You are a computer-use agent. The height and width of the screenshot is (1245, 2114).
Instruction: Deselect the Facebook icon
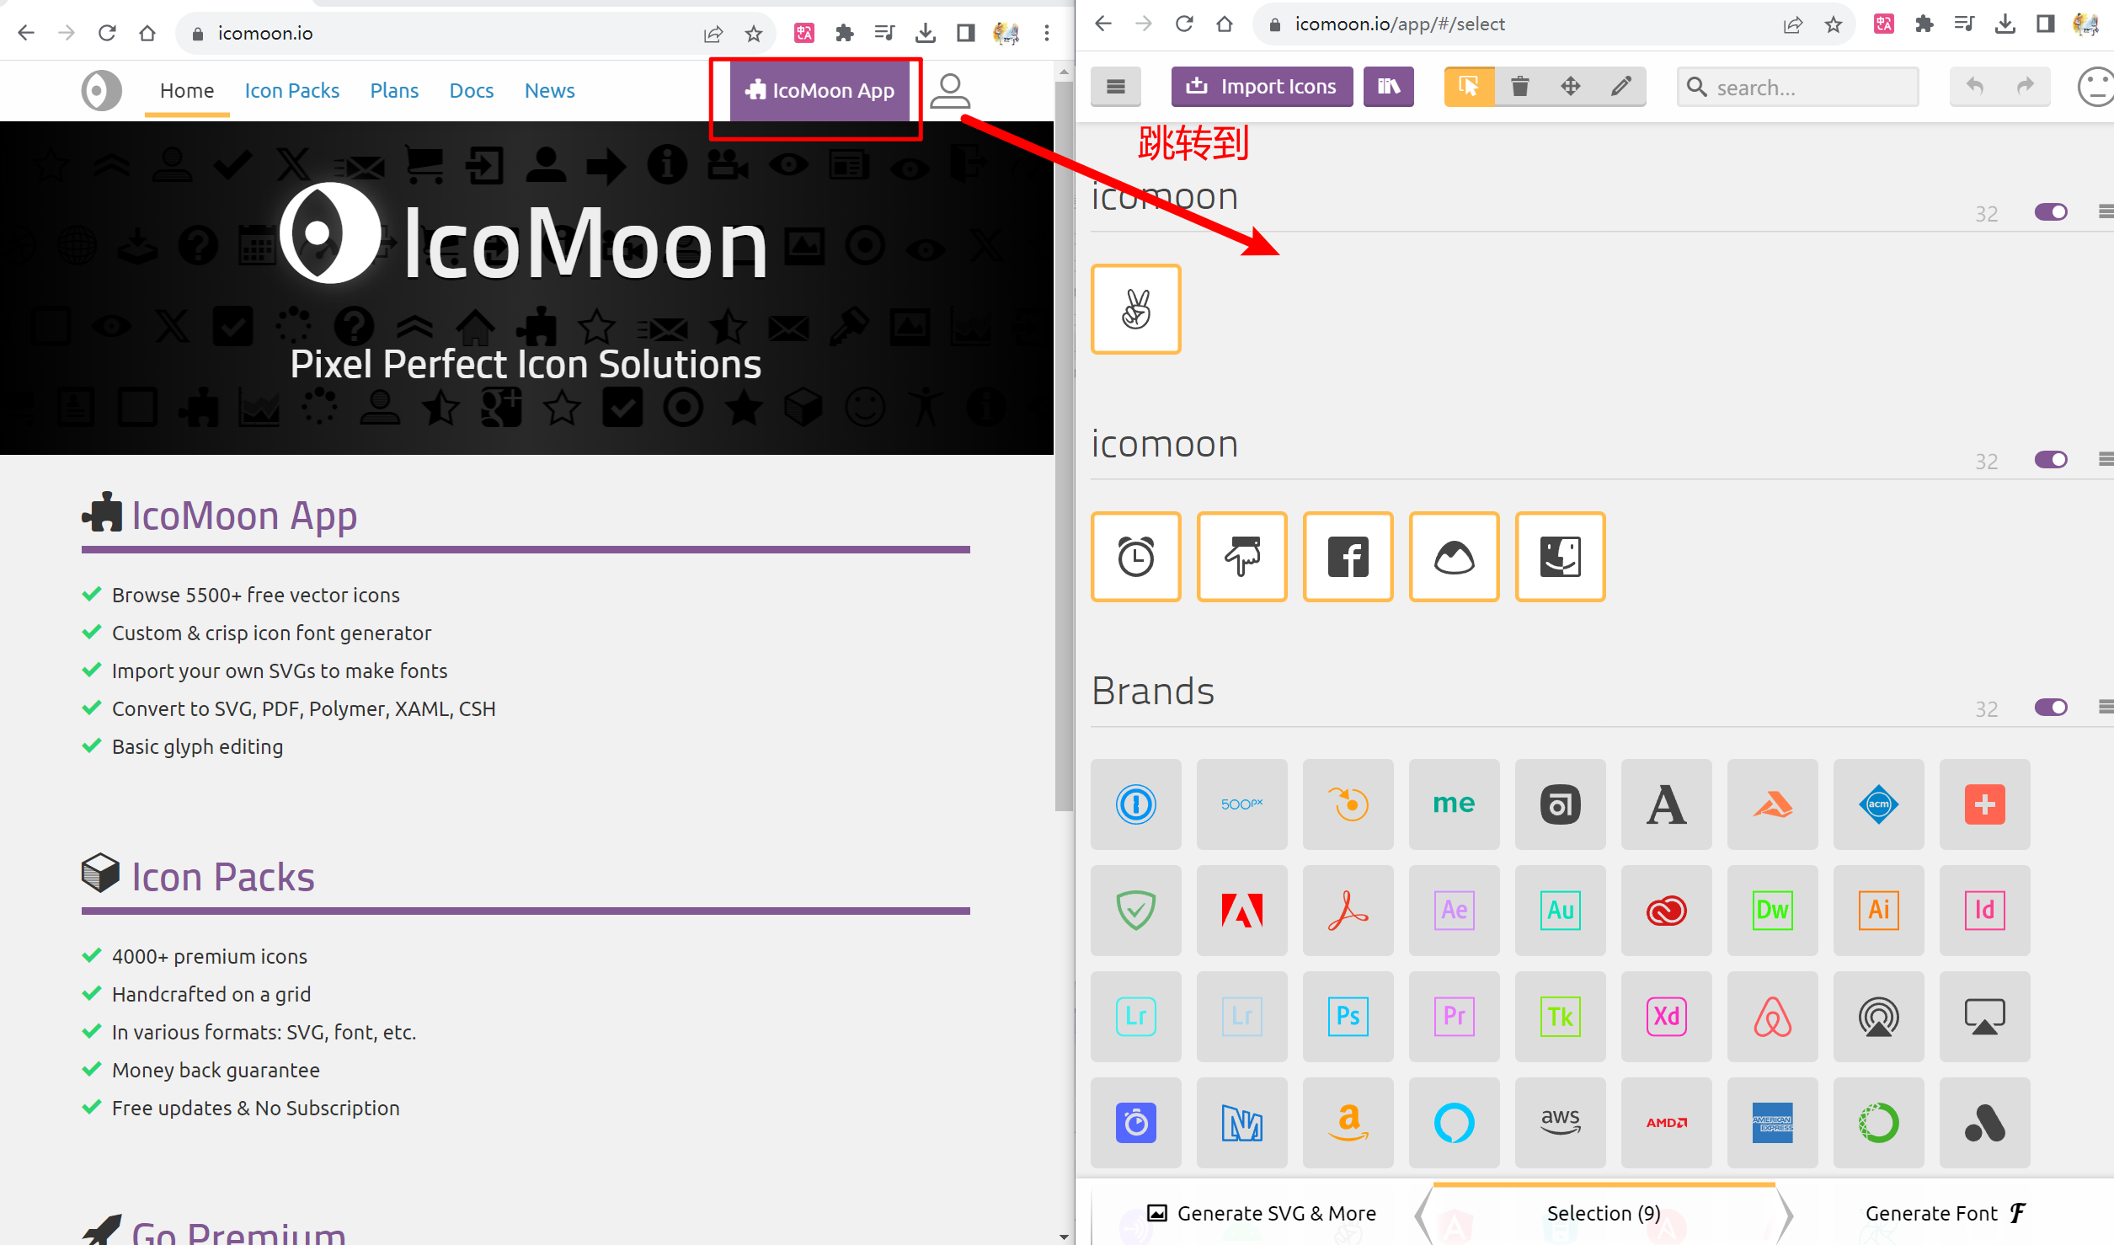(x=1348, y=557)
